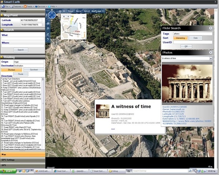Click the EN language indicator in taskbar
Screen dimensions: 219x175
pos(128,171)
